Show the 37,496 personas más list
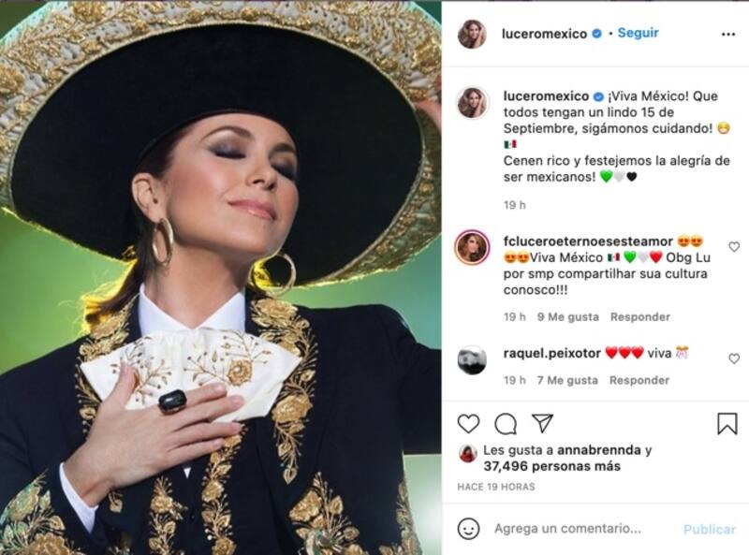The image size is (749, 555). coord(551,466)
